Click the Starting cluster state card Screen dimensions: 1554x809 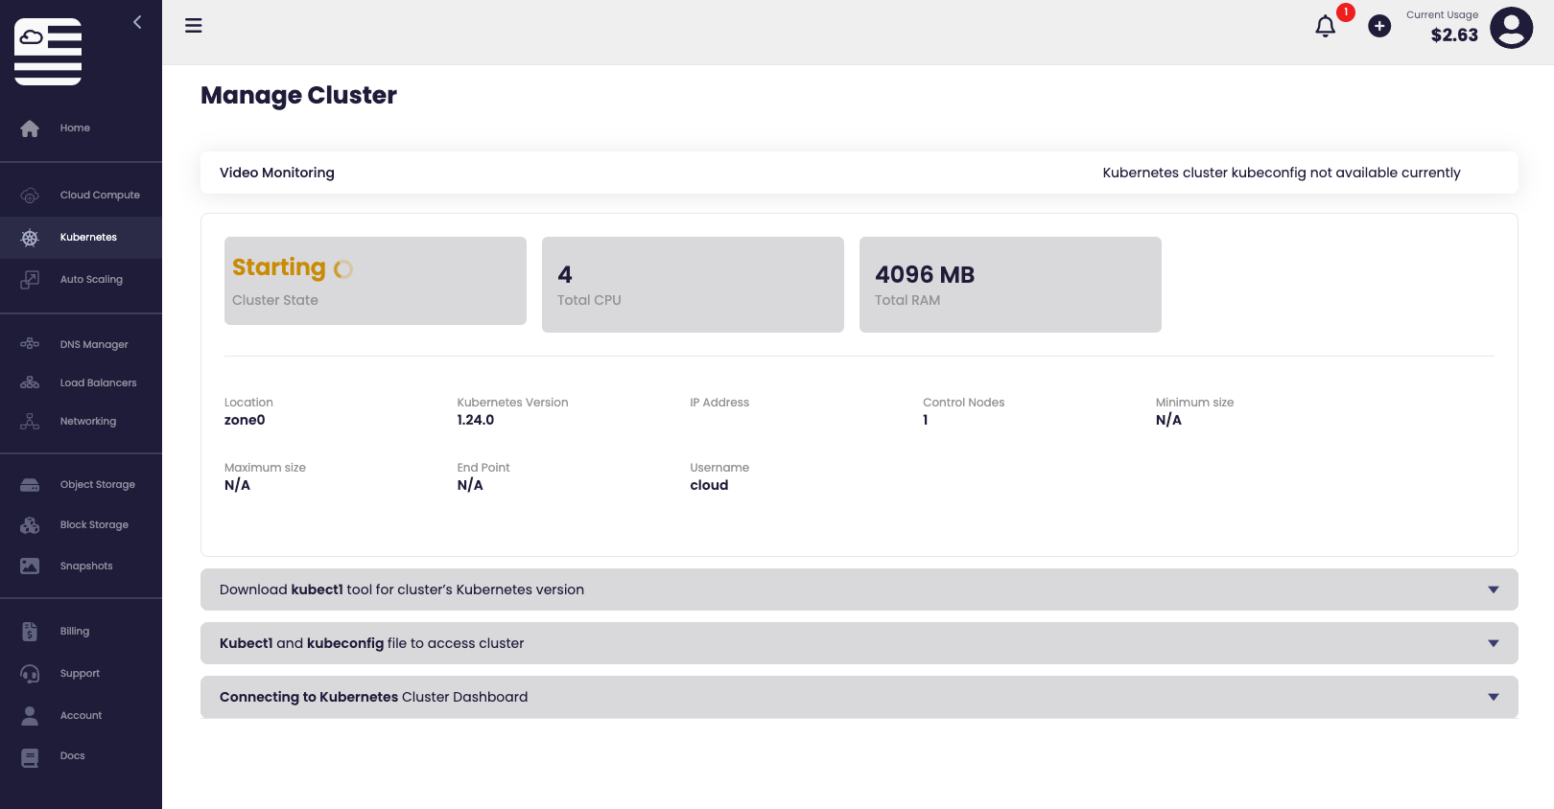[375, 281]
